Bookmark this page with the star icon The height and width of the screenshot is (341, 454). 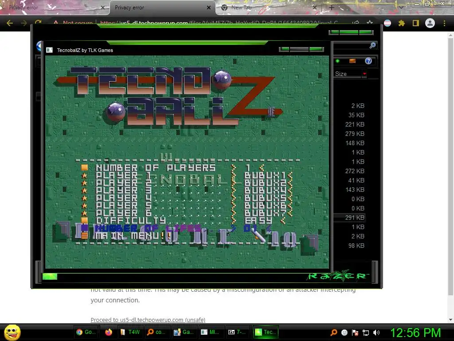370,23
